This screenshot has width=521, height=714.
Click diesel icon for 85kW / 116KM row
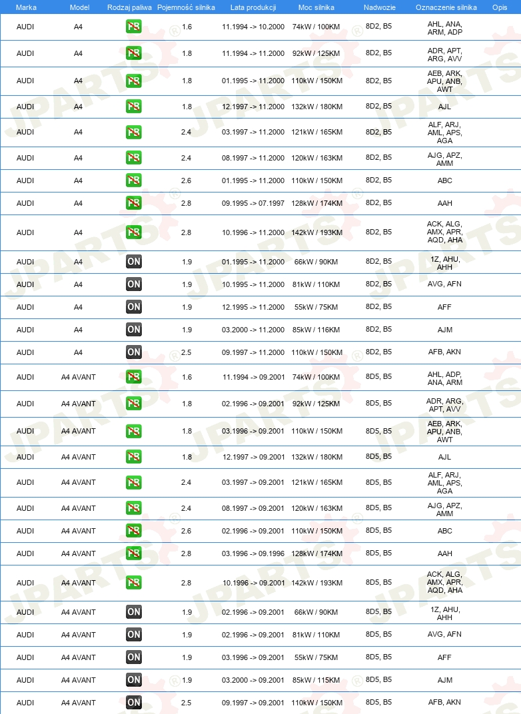(133, 330)
